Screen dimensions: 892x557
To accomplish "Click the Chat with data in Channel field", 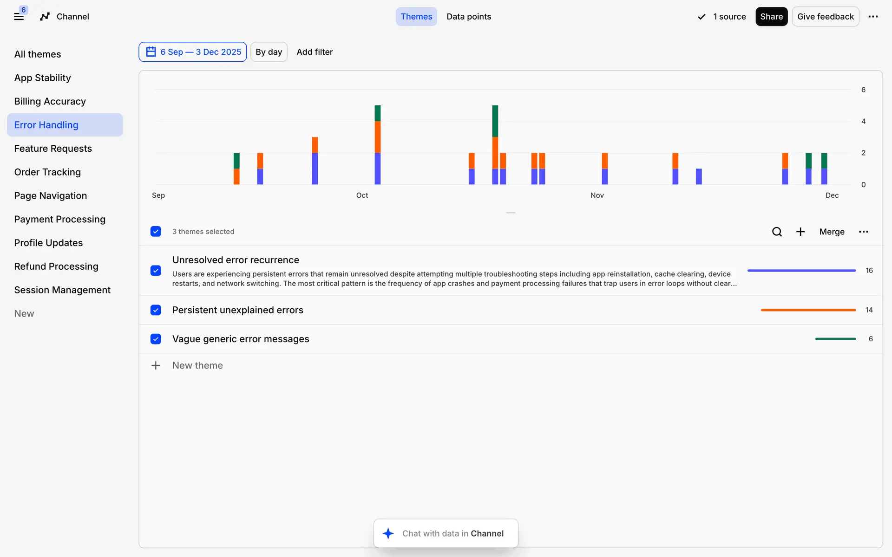I will coord(453,533).
